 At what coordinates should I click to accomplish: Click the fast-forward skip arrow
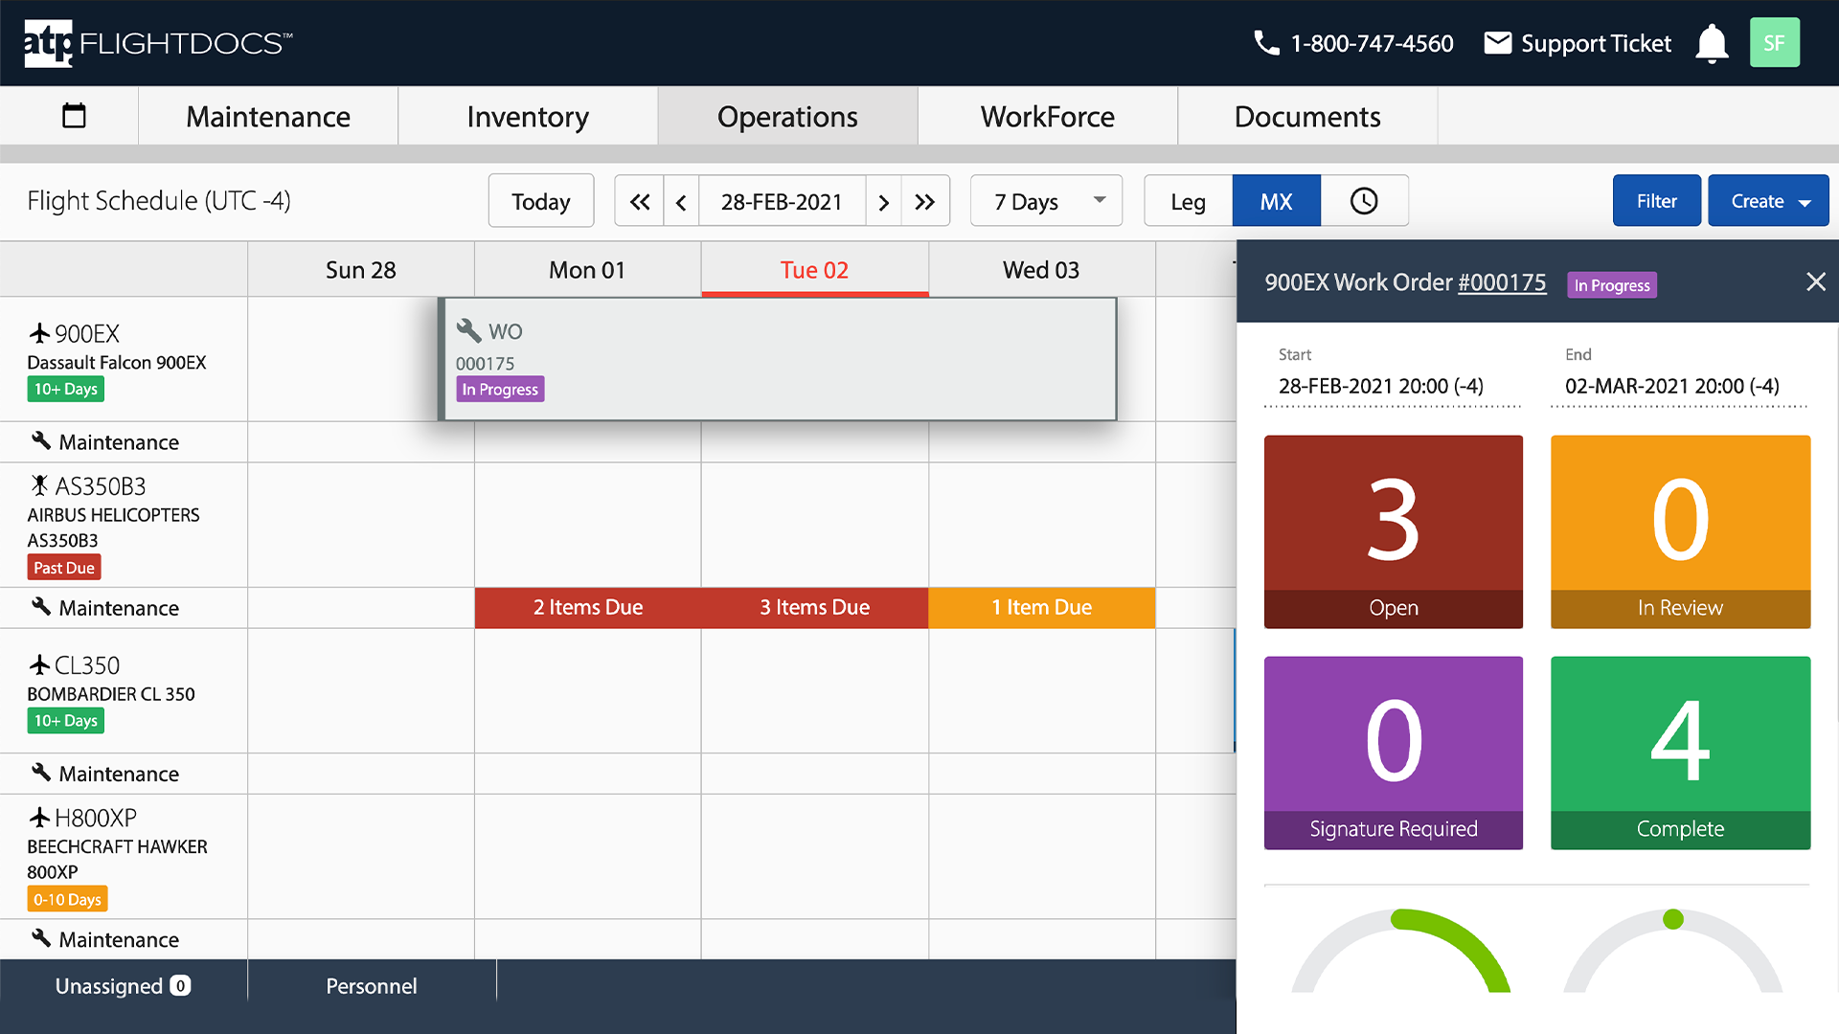tap(926, 201)
